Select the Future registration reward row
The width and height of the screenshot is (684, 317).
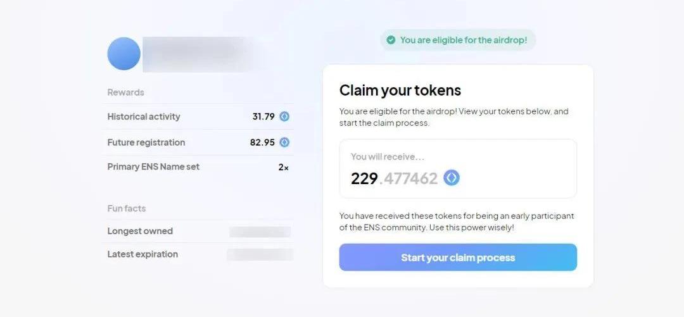(198, 142)
